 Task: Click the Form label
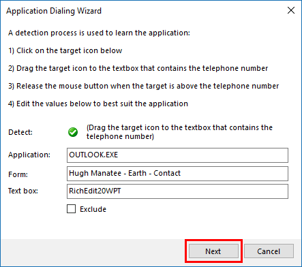[x=18, y=174]
